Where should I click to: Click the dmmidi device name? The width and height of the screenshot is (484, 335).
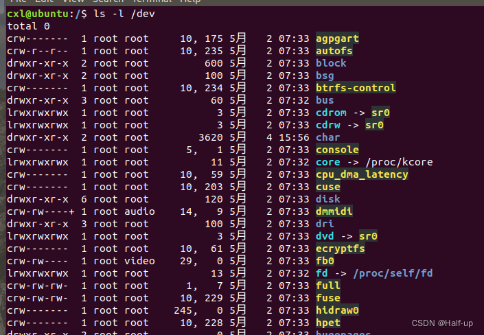[x=334, y=211]
